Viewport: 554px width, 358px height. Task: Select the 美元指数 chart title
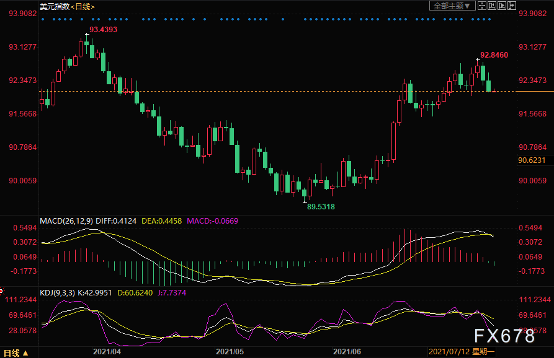point(55,7)
